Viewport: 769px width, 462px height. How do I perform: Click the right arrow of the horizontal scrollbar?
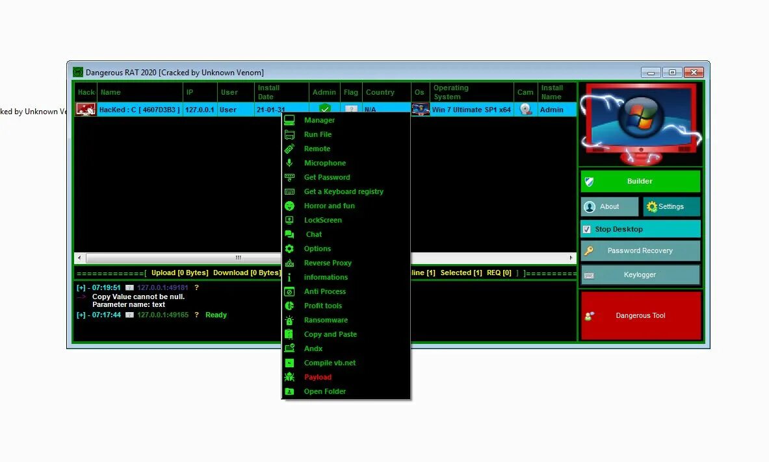click(571, 258)
